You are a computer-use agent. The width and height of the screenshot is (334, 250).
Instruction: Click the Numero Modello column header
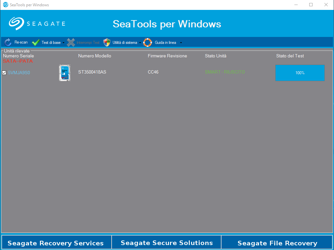point(95,56)
